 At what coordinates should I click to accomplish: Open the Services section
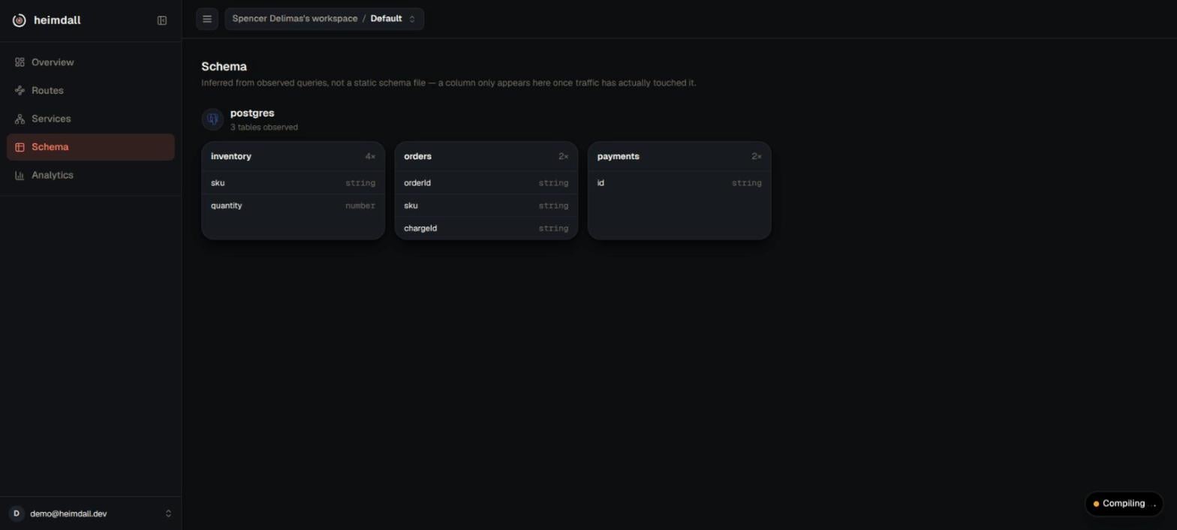coord(91,119)
